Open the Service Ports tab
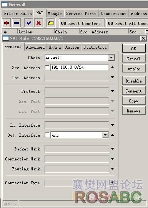 pyautogui.click(x=81, y=13)
